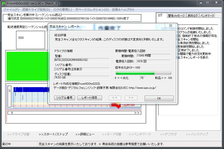The height and width of the screenshot is (149, 224).
Task: Click the >> next report button in dialog
Action: click(x=131, y=98)
